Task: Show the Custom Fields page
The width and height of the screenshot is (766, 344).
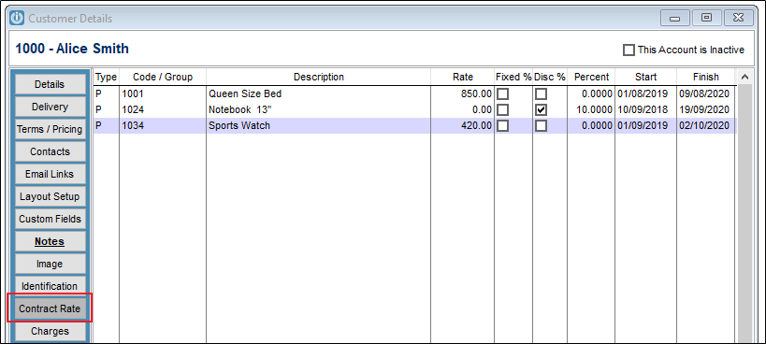Action: click(x=50, y=219)
